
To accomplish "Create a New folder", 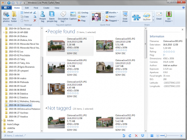I will (x=14, y=17).
